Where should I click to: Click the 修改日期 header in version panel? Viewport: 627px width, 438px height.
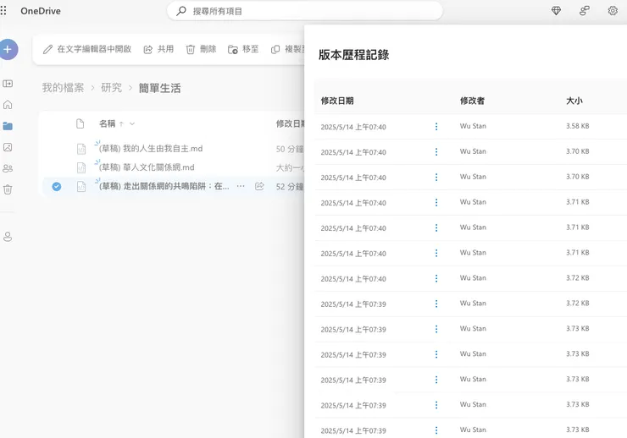coord(337,101)
